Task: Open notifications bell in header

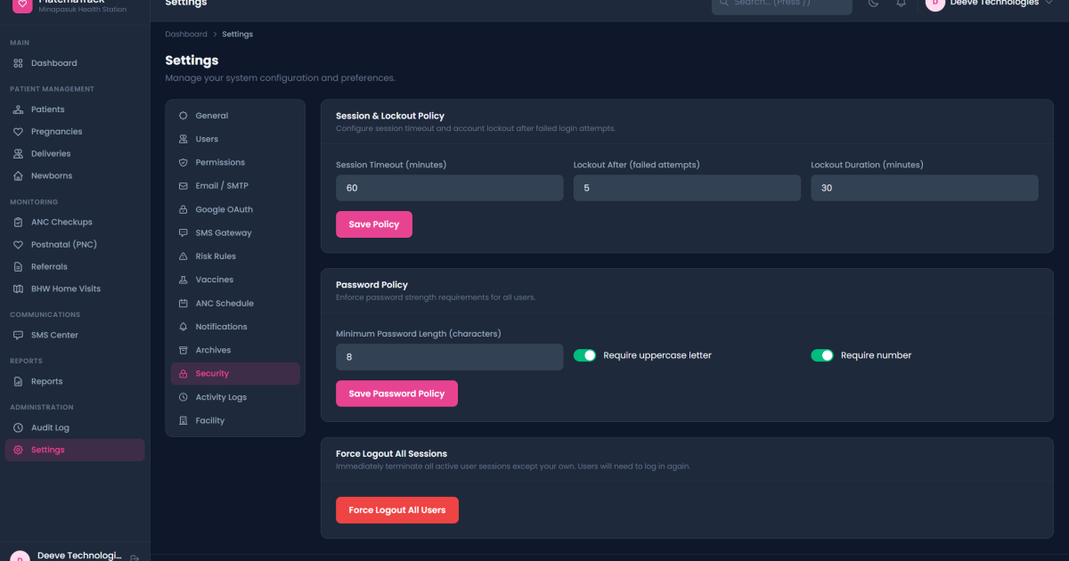Action: point(902,4)
